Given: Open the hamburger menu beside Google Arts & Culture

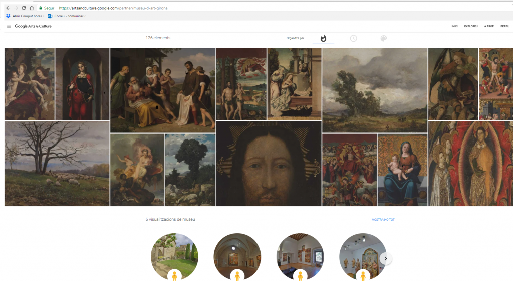Looking at the screenshot, I should tap(9, 26).
